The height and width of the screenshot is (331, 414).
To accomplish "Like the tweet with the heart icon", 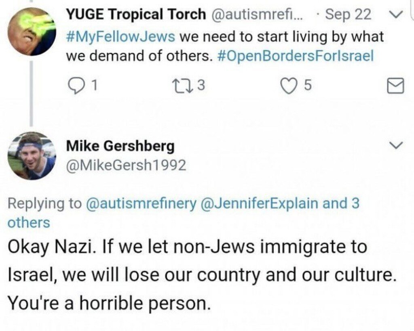I will [288, 85].
